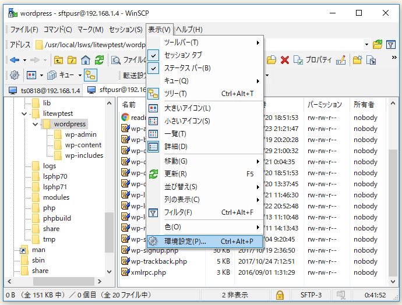This screenshot has width=402, height=305.
Task: Click wp-trackback.php file icon
Action: point(125,261)
